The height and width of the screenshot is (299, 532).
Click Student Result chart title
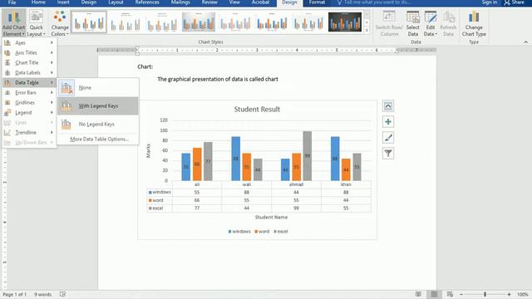[x=257, y=109]
